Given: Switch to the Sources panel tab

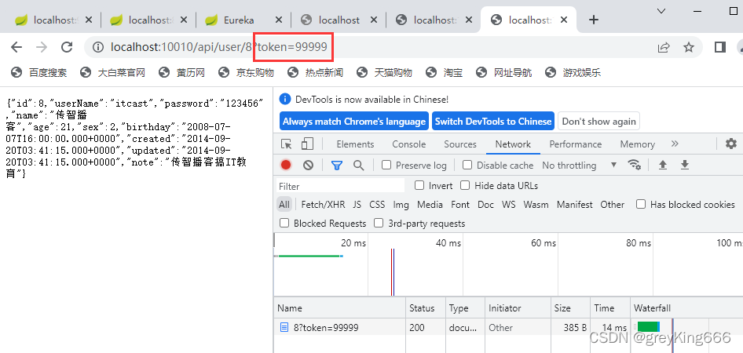Looking at the screenshot, I should 460,144.
